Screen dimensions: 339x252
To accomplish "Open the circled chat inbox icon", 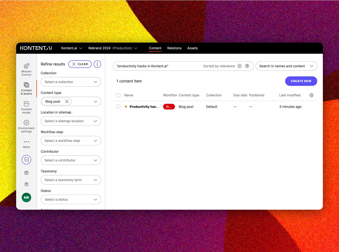I will [x=26, y=160].
